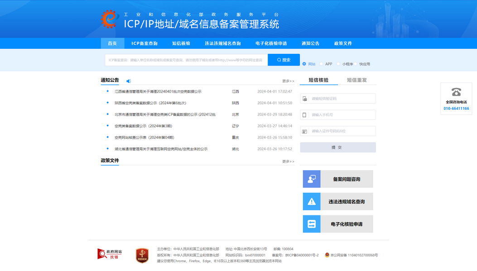477x271 pixels.
Task: Click the MIIT gear logo in header
Action: point(109,19)
